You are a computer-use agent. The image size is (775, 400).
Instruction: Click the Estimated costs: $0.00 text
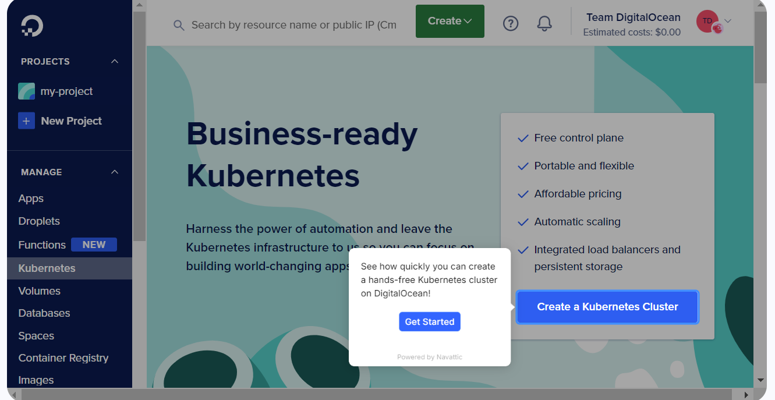(x=632, y=33)
